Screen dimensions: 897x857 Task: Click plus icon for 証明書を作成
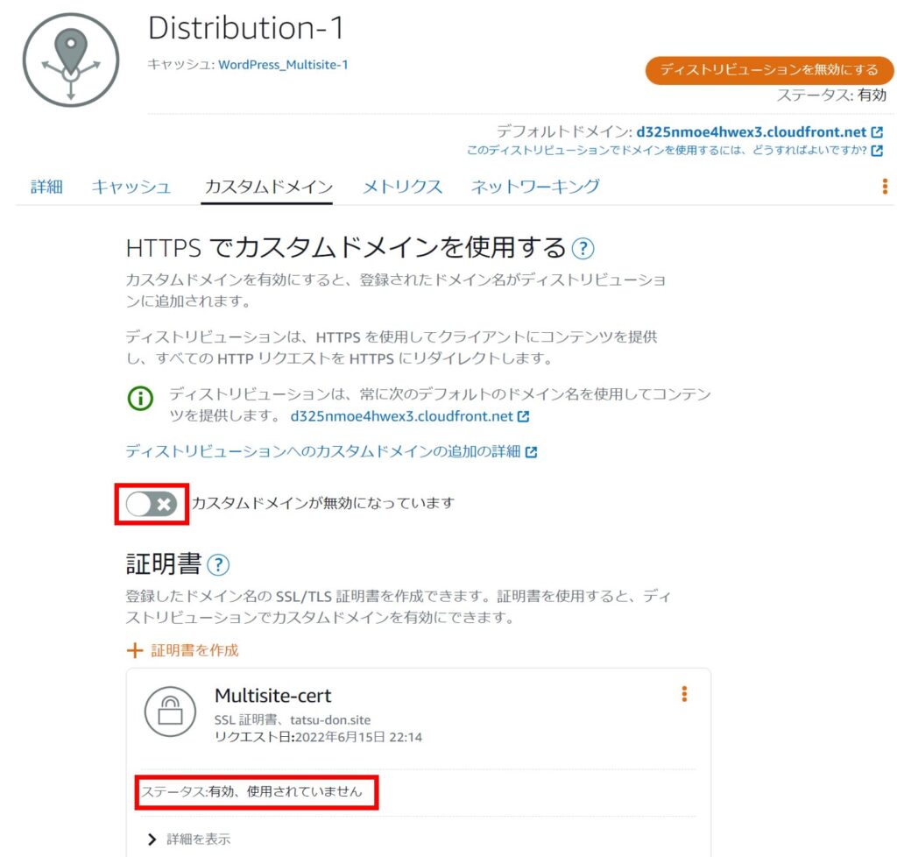tap(134, 650)
